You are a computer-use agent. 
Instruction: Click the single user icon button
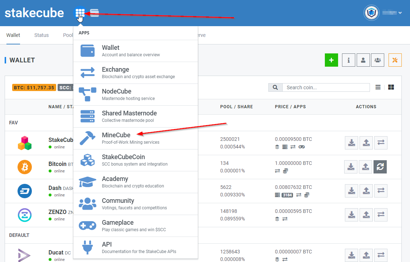(363, 60)
